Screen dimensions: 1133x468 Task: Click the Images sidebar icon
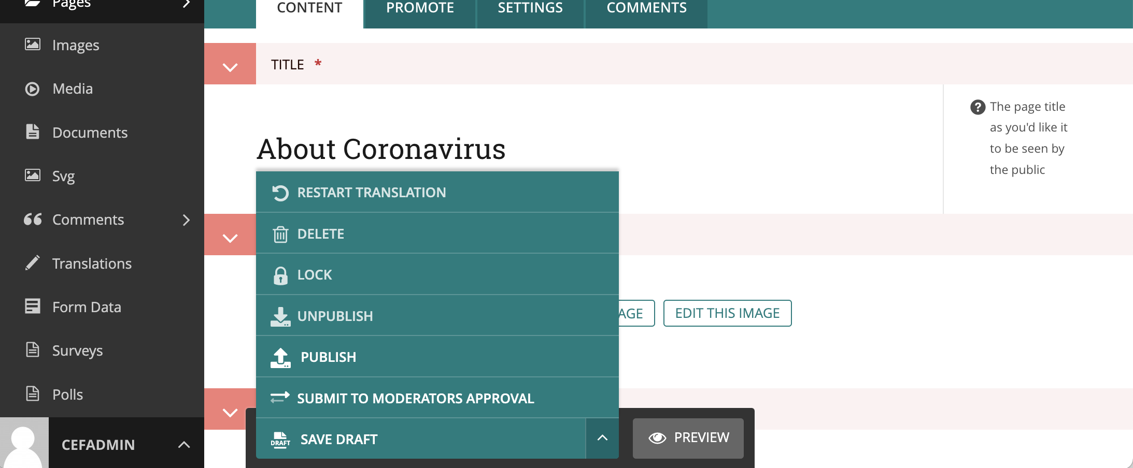pyautogui.click(x=33, y=45)
